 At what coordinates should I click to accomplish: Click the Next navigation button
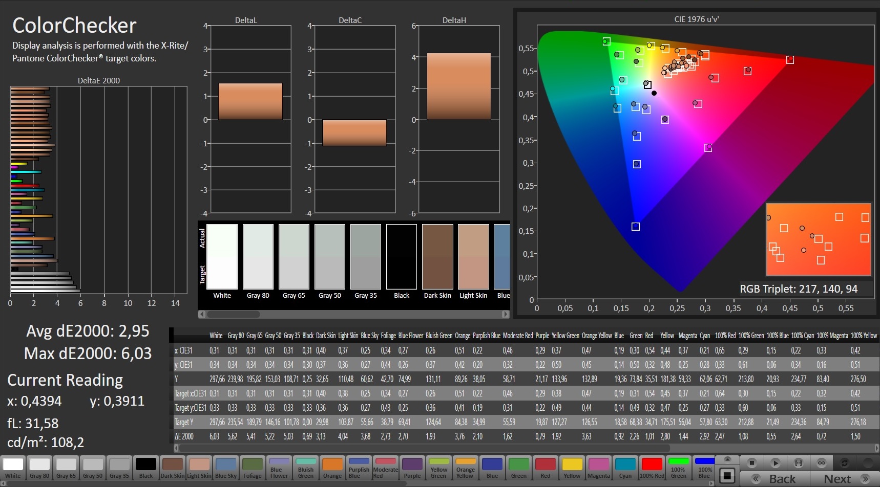pyautogui.click(x=844, y=479)
